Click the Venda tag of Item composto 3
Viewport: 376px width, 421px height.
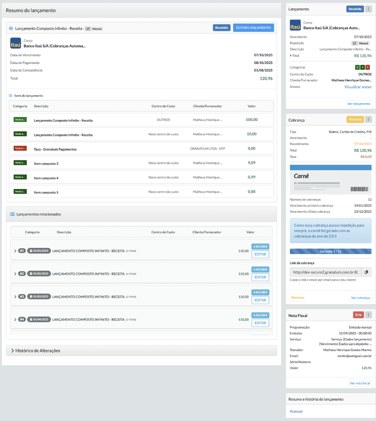[x=20, y=163]
